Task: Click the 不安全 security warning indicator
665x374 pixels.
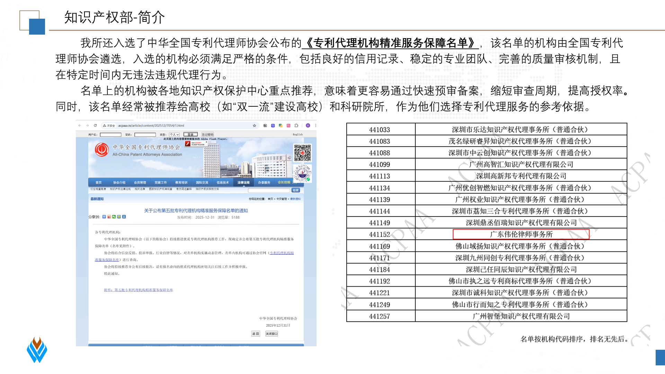Action: (x=109, y=126)
